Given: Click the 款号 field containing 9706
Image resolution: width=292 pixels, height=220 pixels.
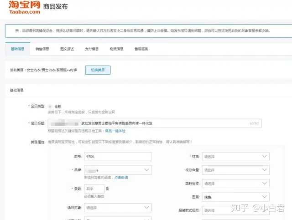Looking at the screenshot, I should pyautogui.click(x=118, y=157).
